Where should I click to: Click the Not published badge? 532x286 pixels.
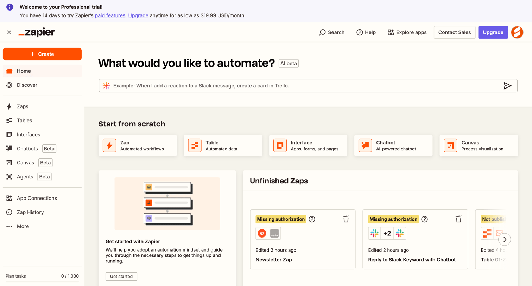[x=493, y=219]
